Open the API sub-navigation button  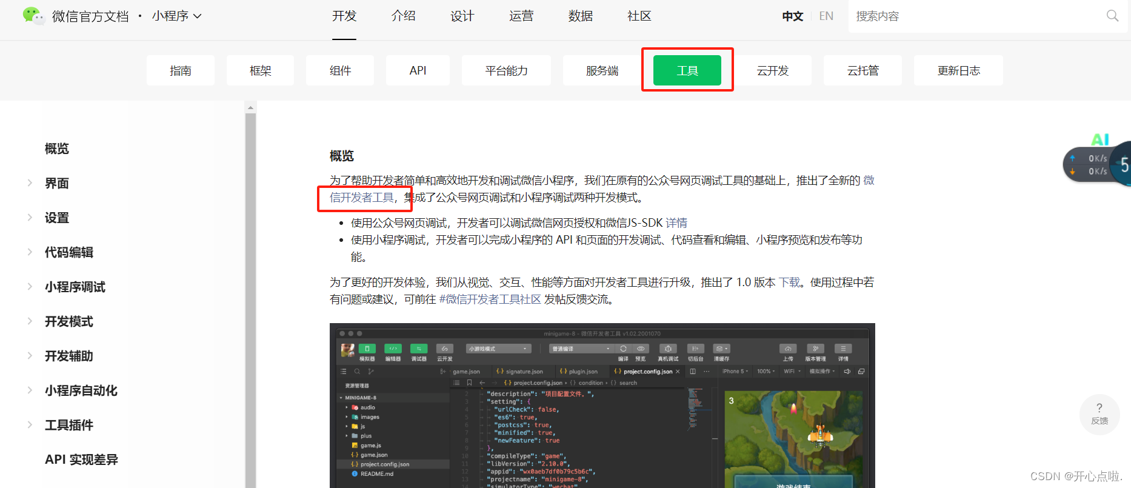(418, 70)
